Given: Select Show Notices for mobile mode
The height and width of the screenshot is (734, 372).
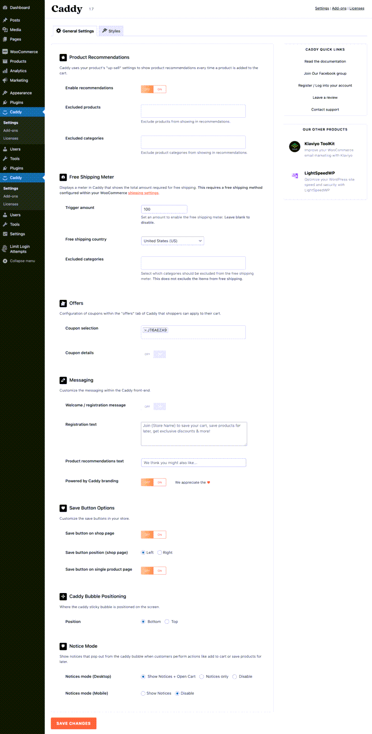Looking at the screenshot, I should click(x=143, y=693).
